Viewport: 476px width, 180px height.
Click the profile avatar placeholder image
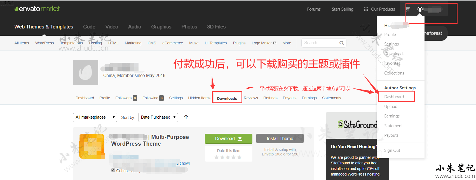[x=86, y=73]
